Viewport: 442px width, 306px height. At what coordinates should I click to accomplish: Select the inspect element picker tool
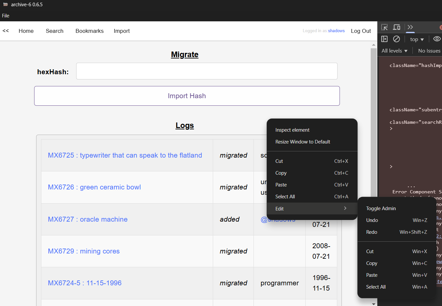(x=384, y=27)
